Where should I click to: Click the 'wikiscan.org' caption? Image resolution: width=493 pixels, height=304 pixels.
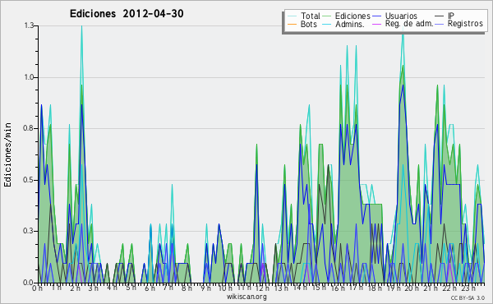click(x=246, y=297)
